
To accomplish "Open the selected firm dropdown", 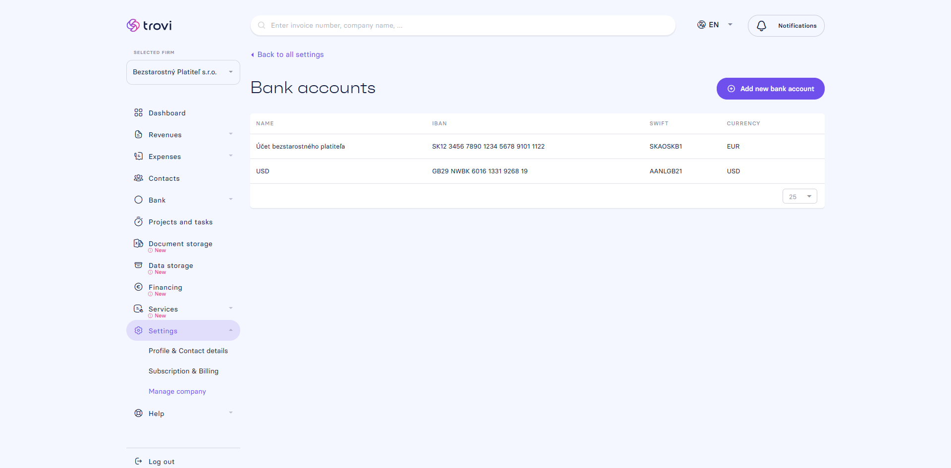I will pyautogui.click(x=183, y=72).
